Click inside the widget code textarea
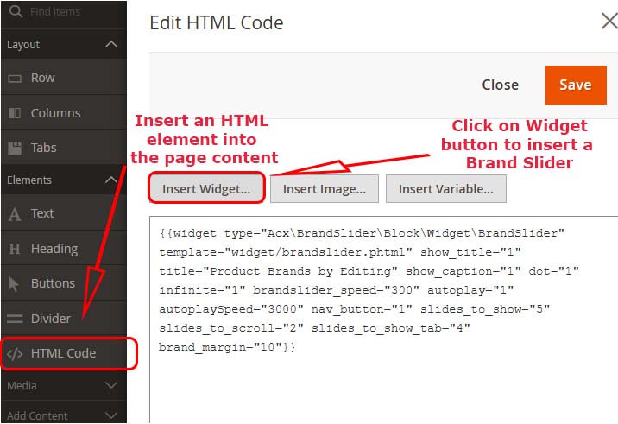Viewport: 618px width, 424px height. [x=383, y=320]
